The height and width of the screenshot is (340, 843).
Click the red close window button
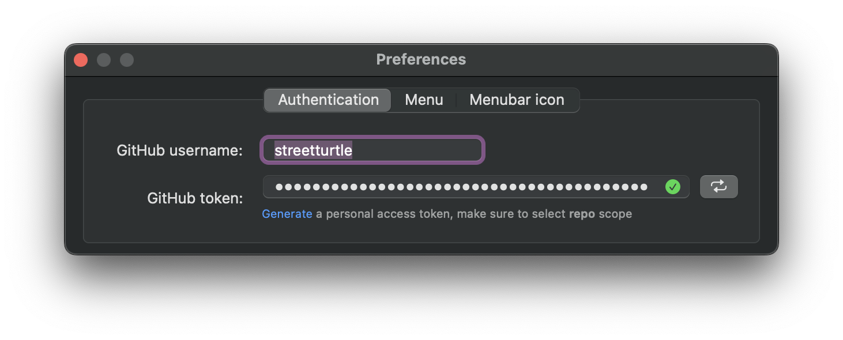point(80,59)
